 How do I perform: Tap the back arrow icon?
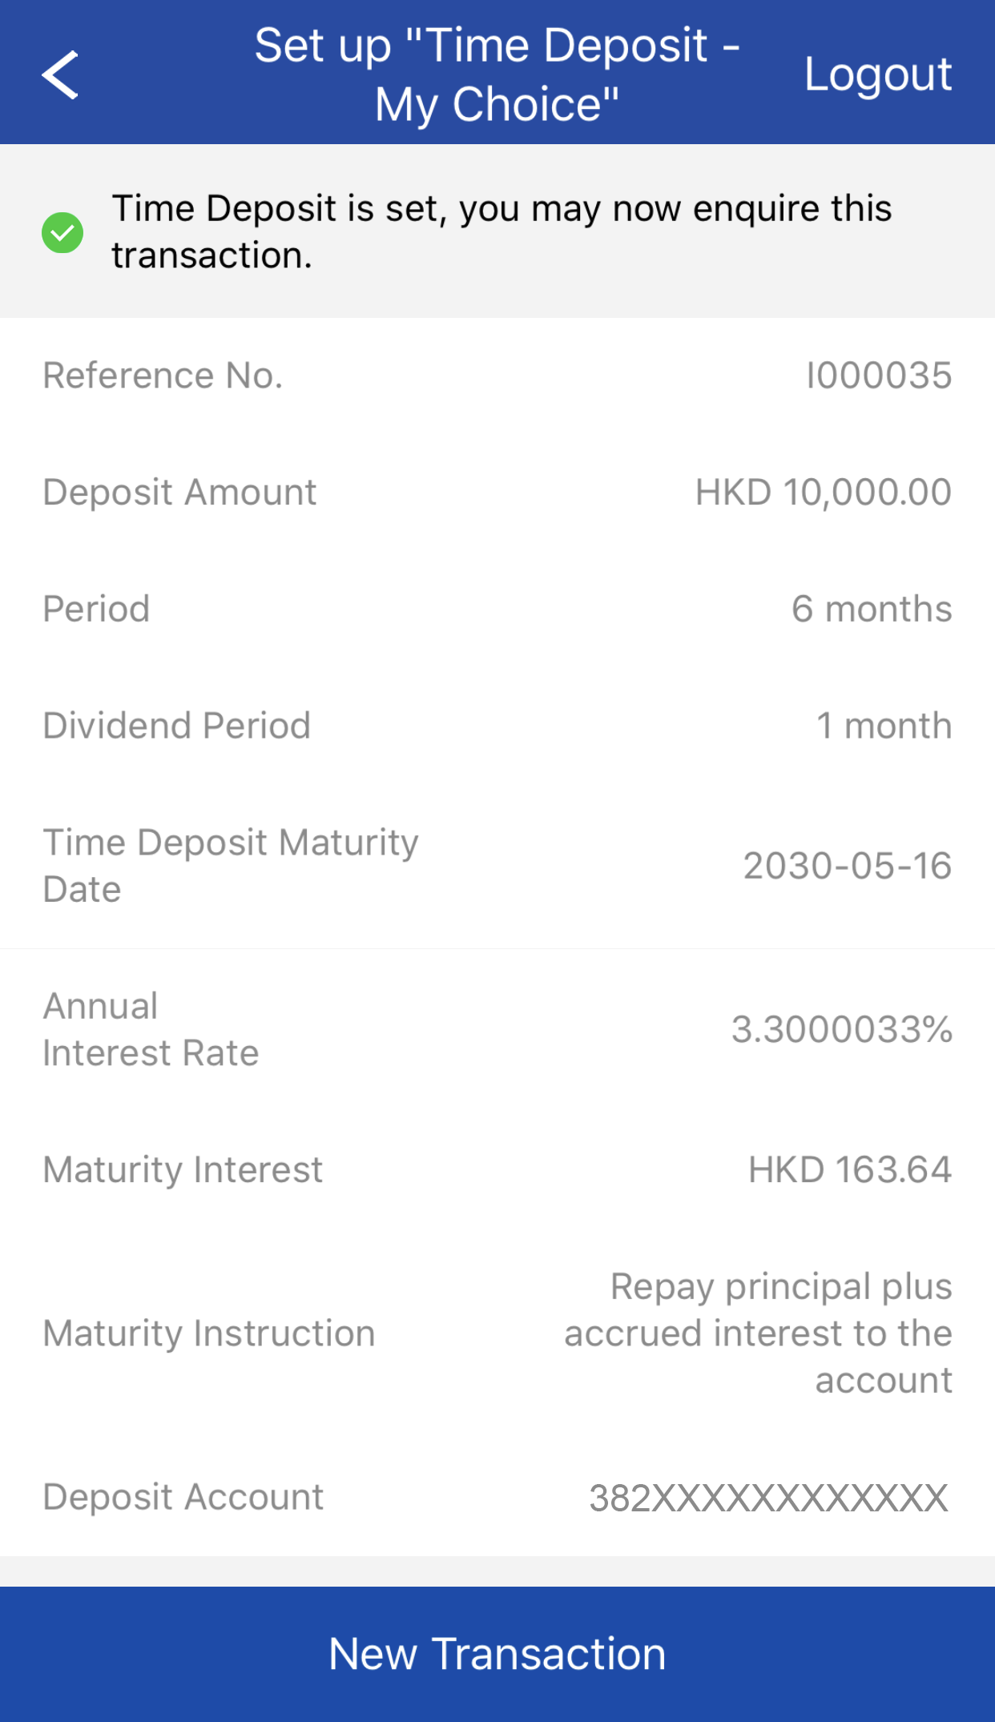[60, 74]
